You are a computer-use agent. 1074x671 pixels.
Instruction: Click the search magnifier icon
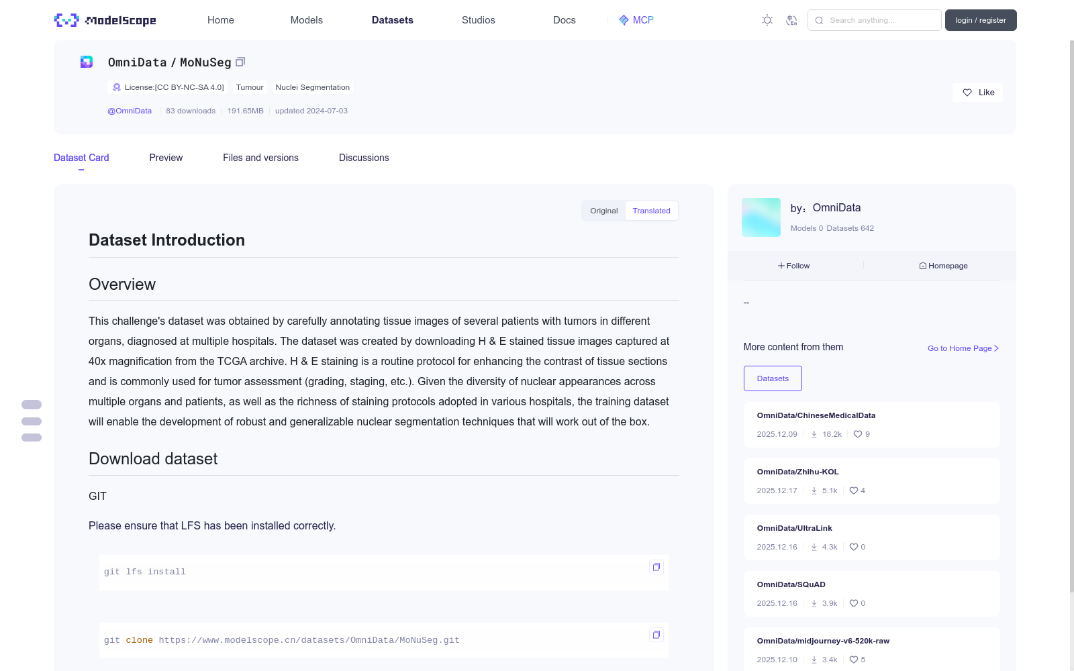(x=819, y=20)
